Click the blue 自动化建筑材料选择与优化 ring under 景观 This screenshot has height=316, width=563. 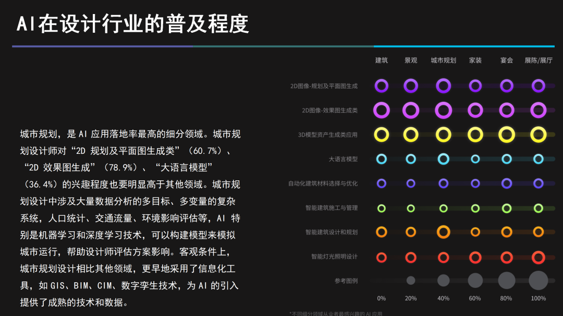coord(411,183)
